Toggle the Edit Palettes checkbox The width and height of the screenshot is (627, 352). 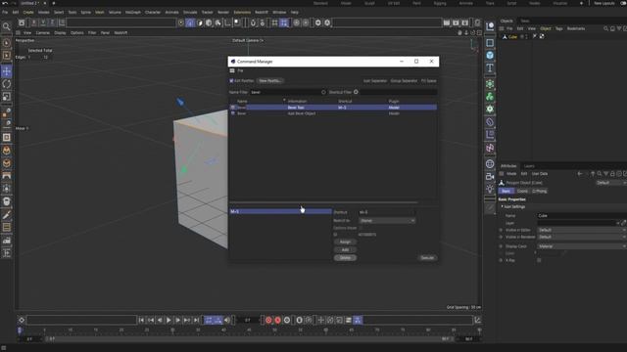pos(231,80)
